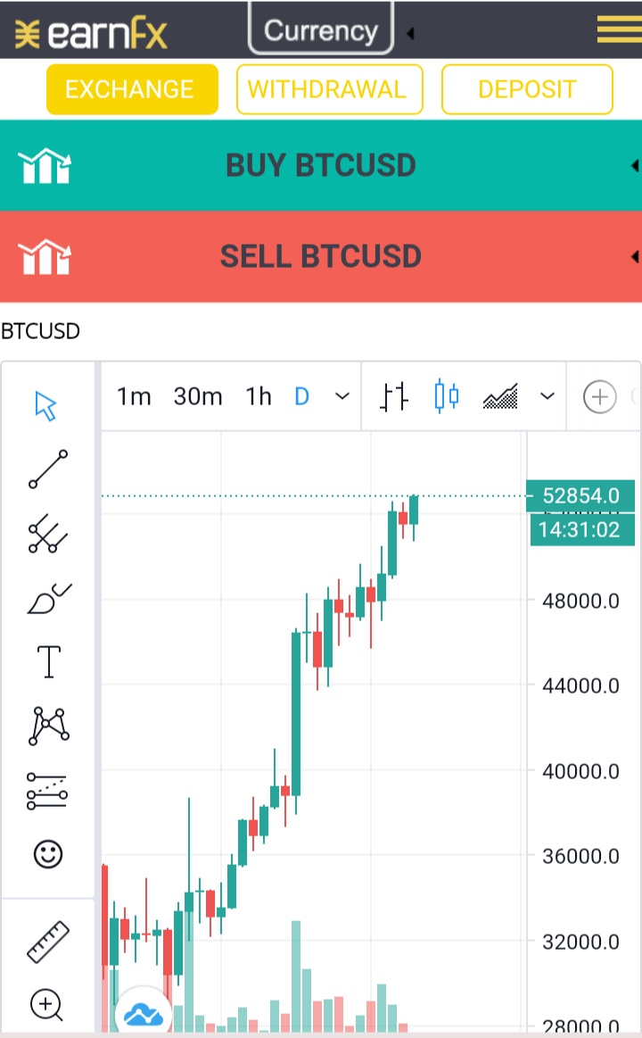The image size is (642, 1038).
Task: Select the brush drawing tool
Action: click(49, 599)
